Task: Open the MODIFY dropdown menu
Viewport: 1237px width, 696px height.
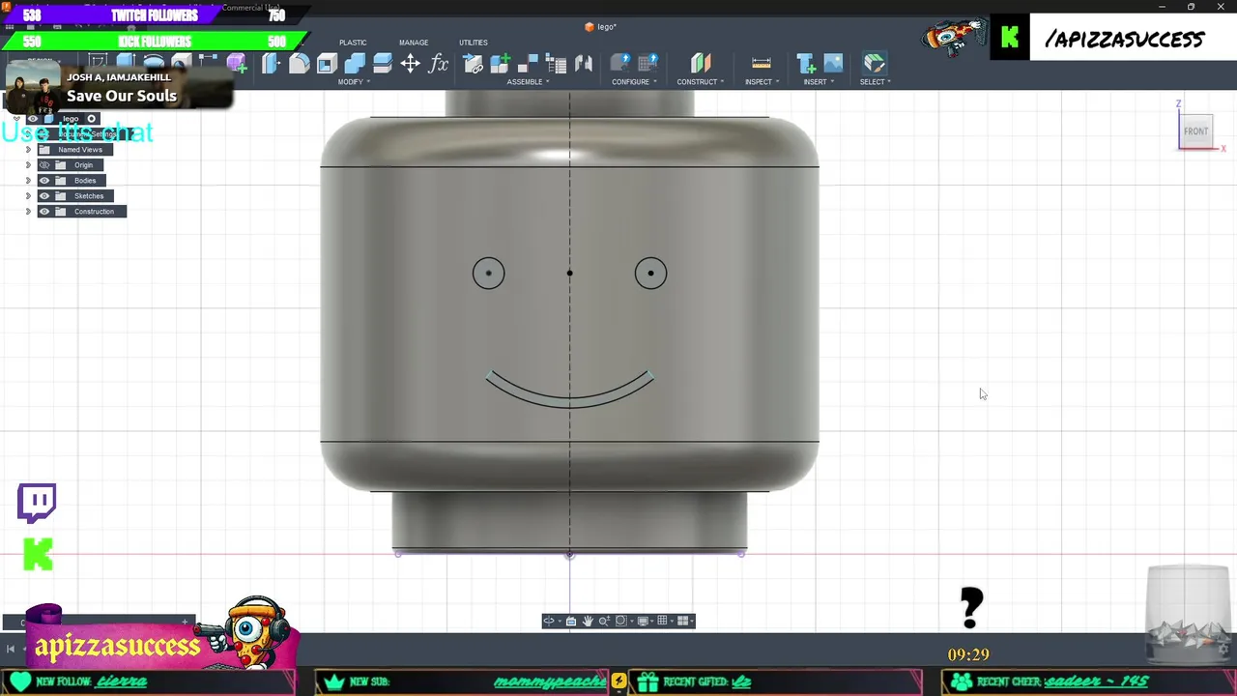Action: (x=353, y=82)
